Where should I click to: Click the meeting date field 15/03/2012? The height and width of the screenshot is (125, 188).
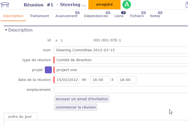(67, 80)
